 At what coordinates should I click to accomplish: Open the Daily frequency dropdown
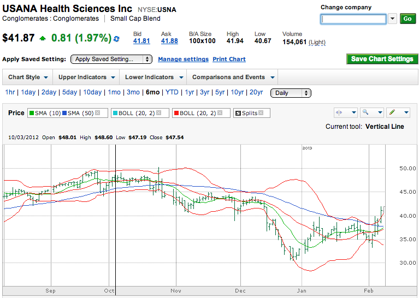coord(291,93)
